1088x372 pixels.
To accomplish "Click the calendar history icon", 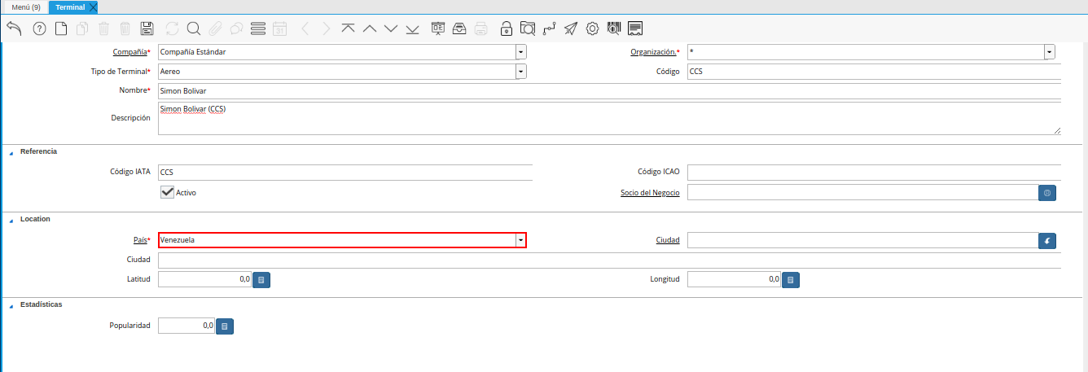I will 279,28.
